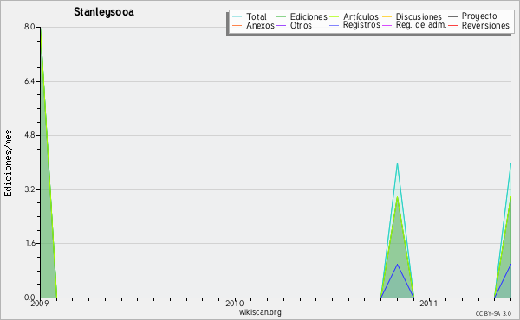The image size is (520, 320).
Task: Click the 2009 x-axis label
Action: tap(40, 304)
